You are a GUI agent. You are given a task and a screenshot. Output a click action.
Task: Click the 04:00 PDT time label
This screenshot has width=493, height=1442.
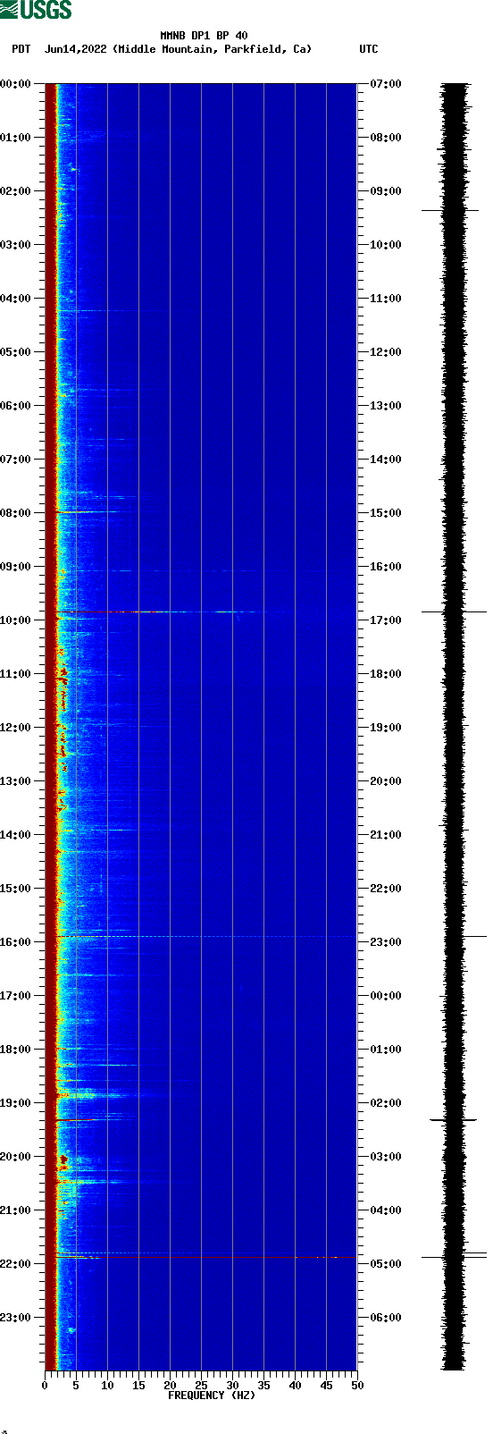[x=15, y=299]
